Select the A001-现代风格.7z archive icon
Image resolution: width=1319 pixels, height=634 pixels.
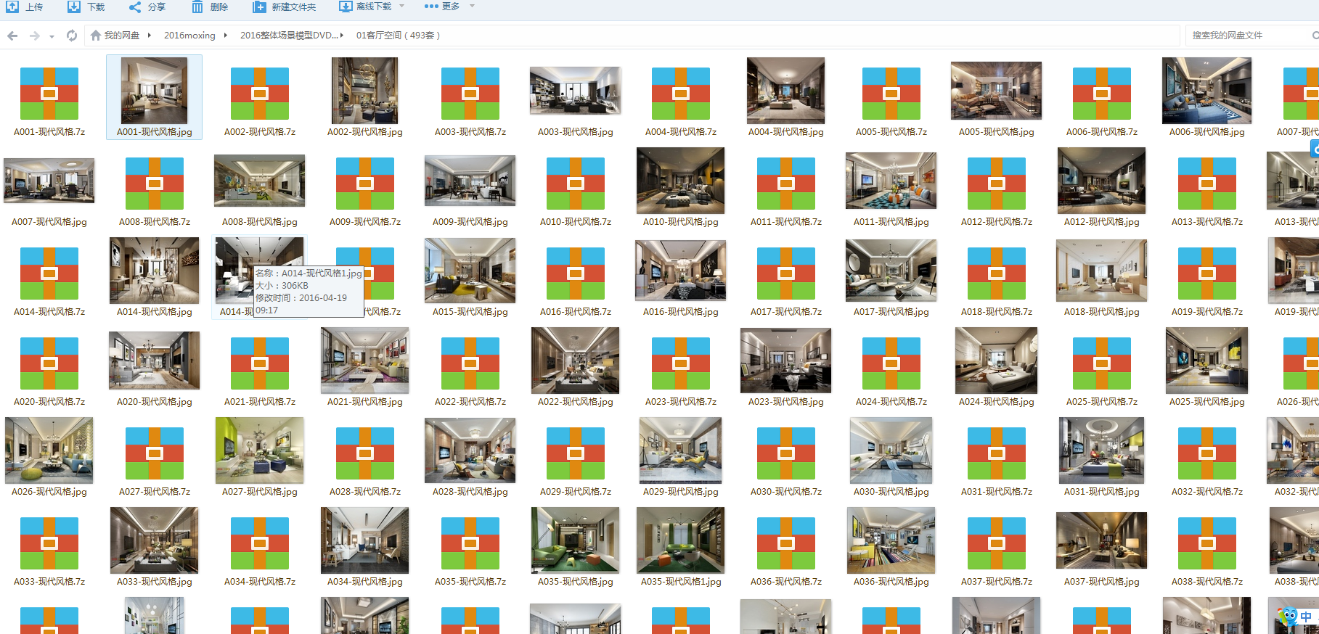coord(49,94)
